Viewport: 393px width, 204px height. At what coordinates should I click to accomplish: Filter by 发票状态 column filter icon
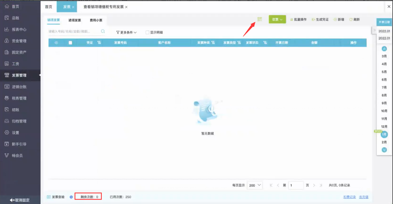(x=265, y=43)
